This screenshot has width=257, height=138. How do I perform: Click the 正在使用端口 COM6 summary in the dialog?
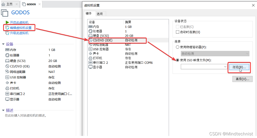click(x=139, y=63)
